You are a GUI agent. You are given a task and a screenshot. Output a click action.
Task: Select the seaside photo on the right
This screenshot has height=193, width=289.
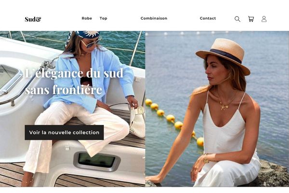(x=217, y=109)
